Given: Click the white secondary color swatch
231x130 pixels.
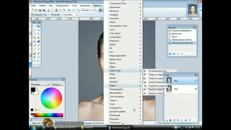Looking at the screenshot, I should pyautogui.click(x=36, y=93).
